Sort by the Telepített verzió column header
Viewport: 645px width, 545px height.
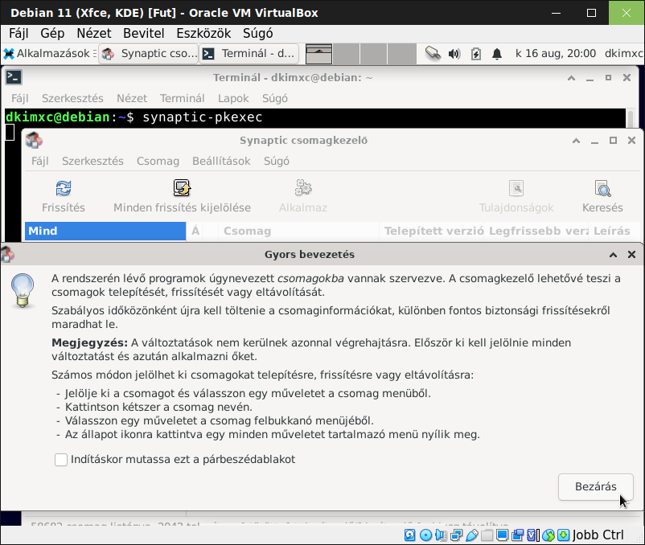(x=433, y=231)
